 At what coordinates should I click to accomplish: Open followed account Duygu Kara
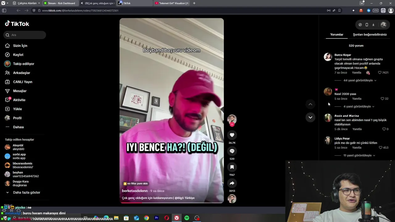pyautogui.click(x=20, y=183)
